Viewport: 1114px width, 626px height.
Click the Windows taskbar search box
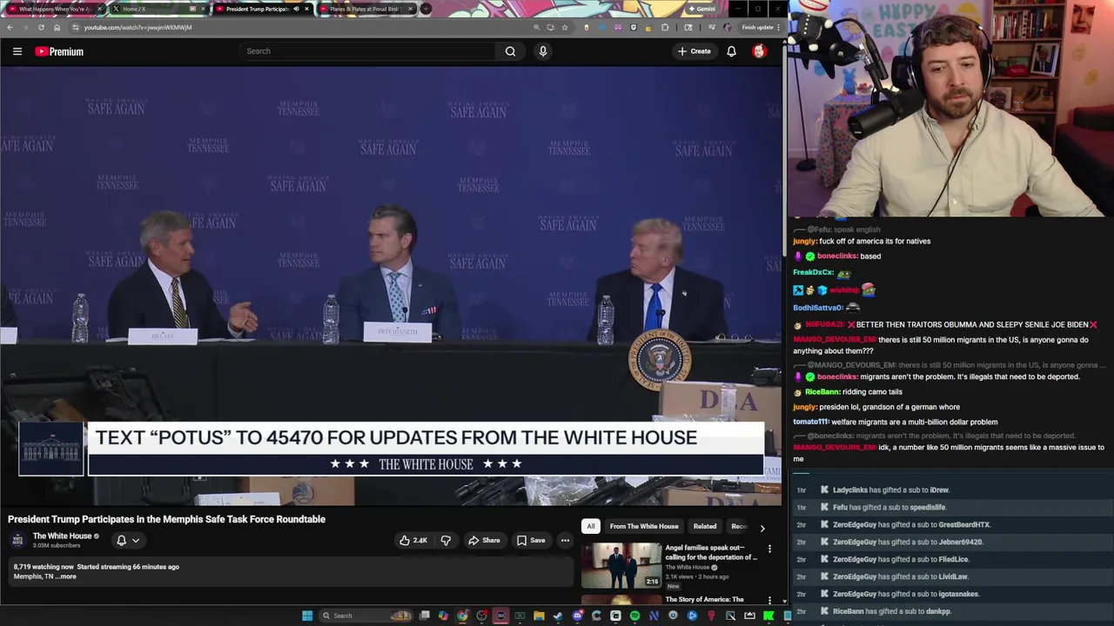(366, 616)
